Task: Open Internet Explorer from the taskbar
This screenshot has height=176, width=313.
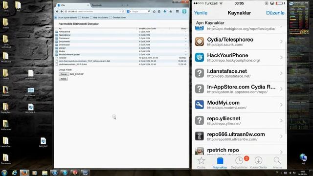Action: tap(14, 173)
